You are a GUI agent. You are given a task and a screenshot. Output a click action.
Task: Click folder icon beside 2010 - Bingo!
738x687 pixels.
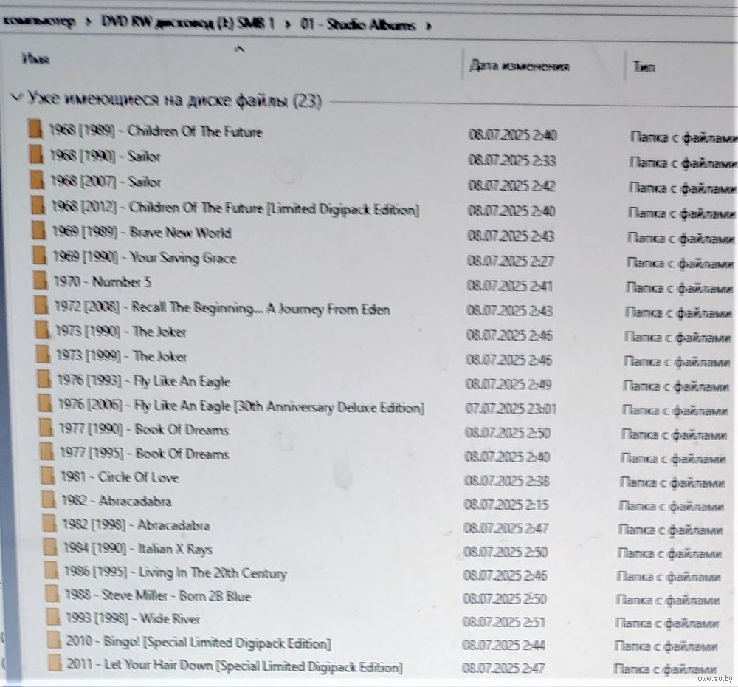[54, 640]
